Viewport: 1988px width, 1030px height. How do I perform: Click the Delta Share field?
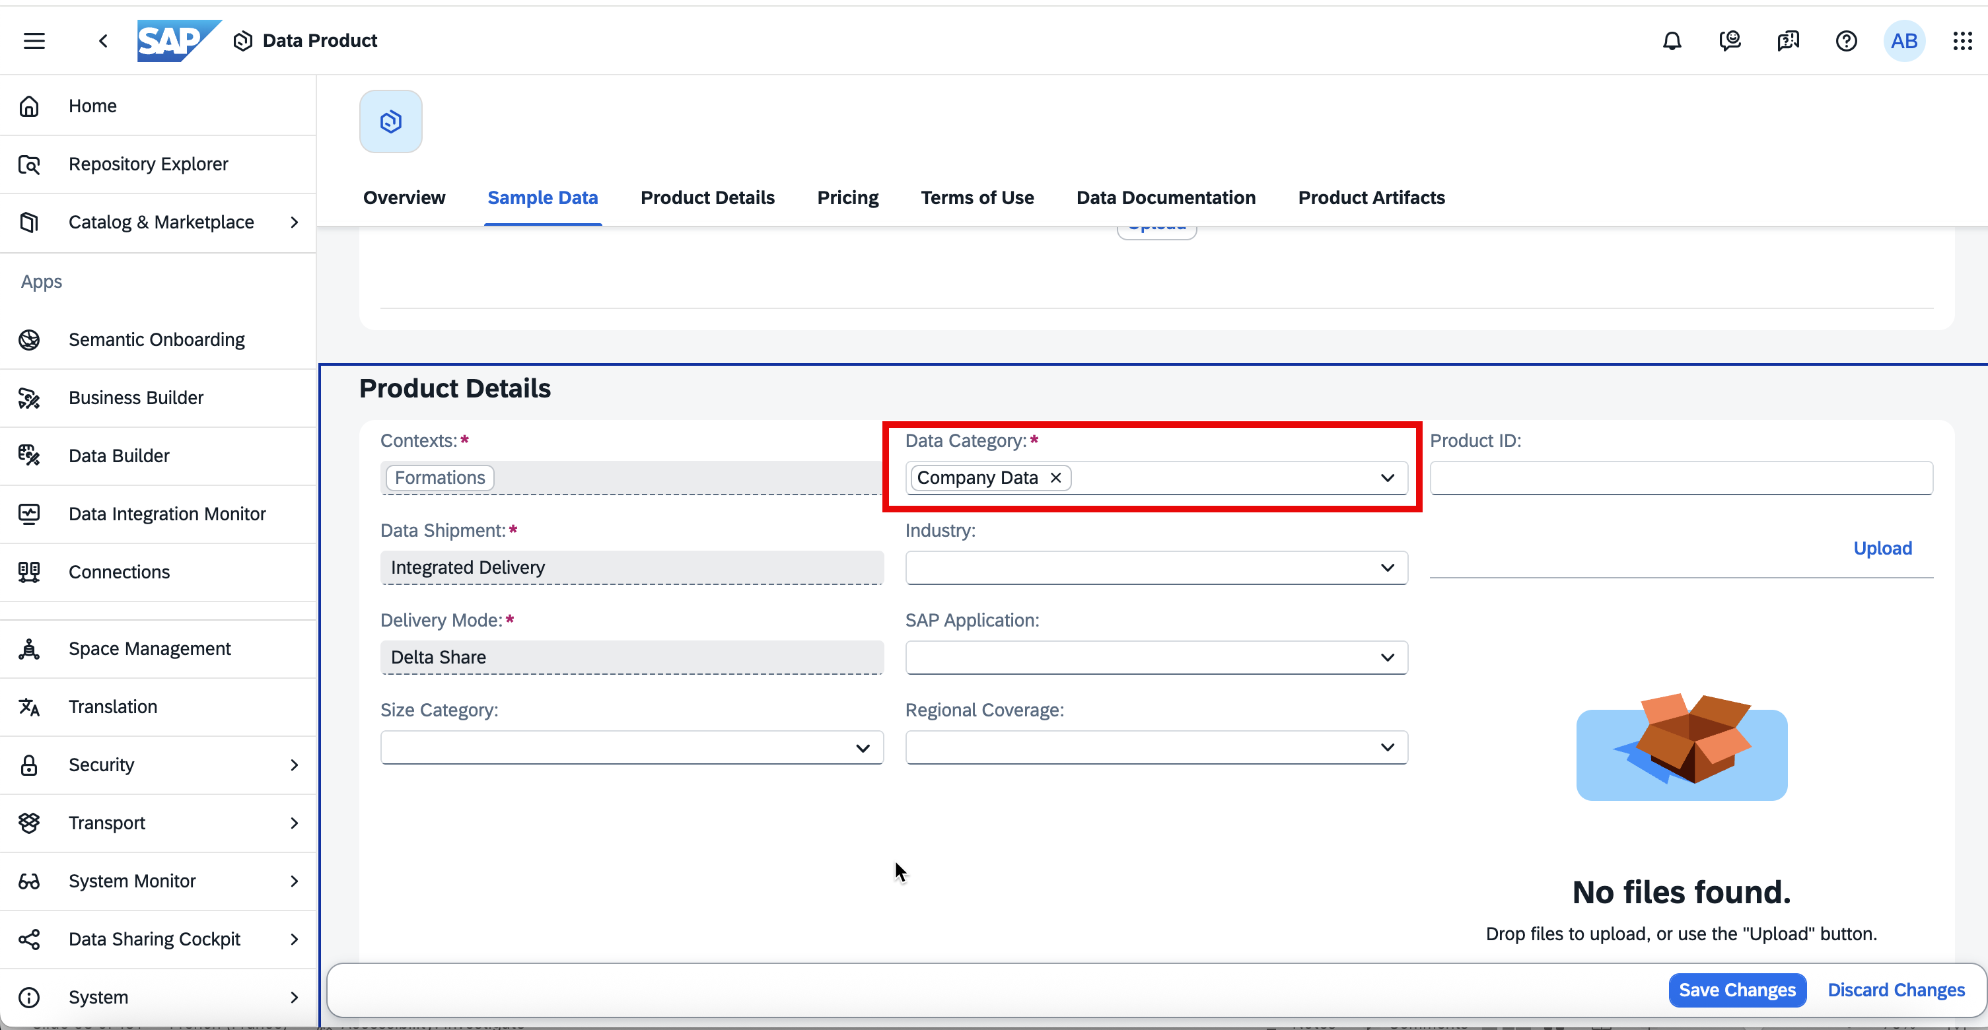[x=631, y=658]
